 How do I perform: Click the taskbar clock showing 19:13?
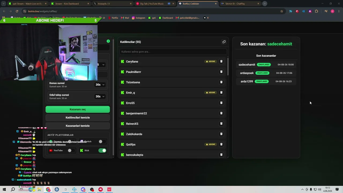pos(327,190)
